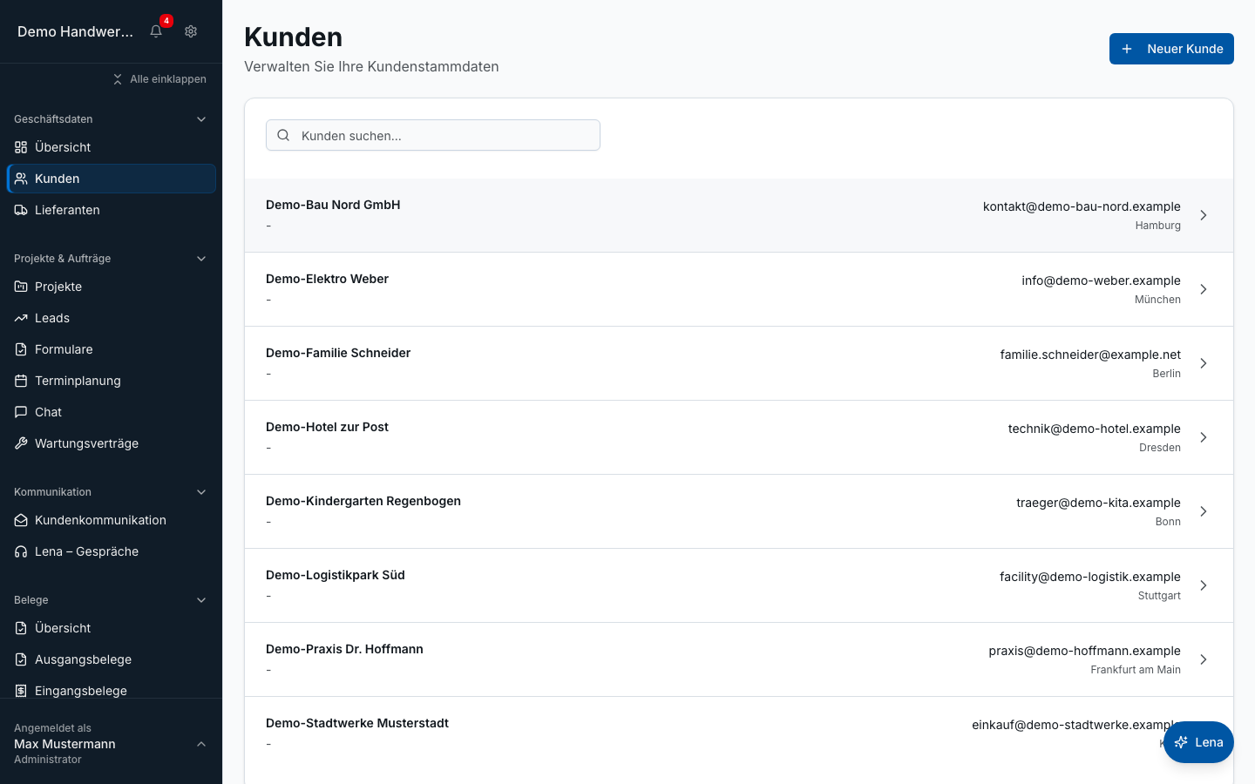
Task: Expand the Max Mustermann user menu
Action: pos(201,744)
